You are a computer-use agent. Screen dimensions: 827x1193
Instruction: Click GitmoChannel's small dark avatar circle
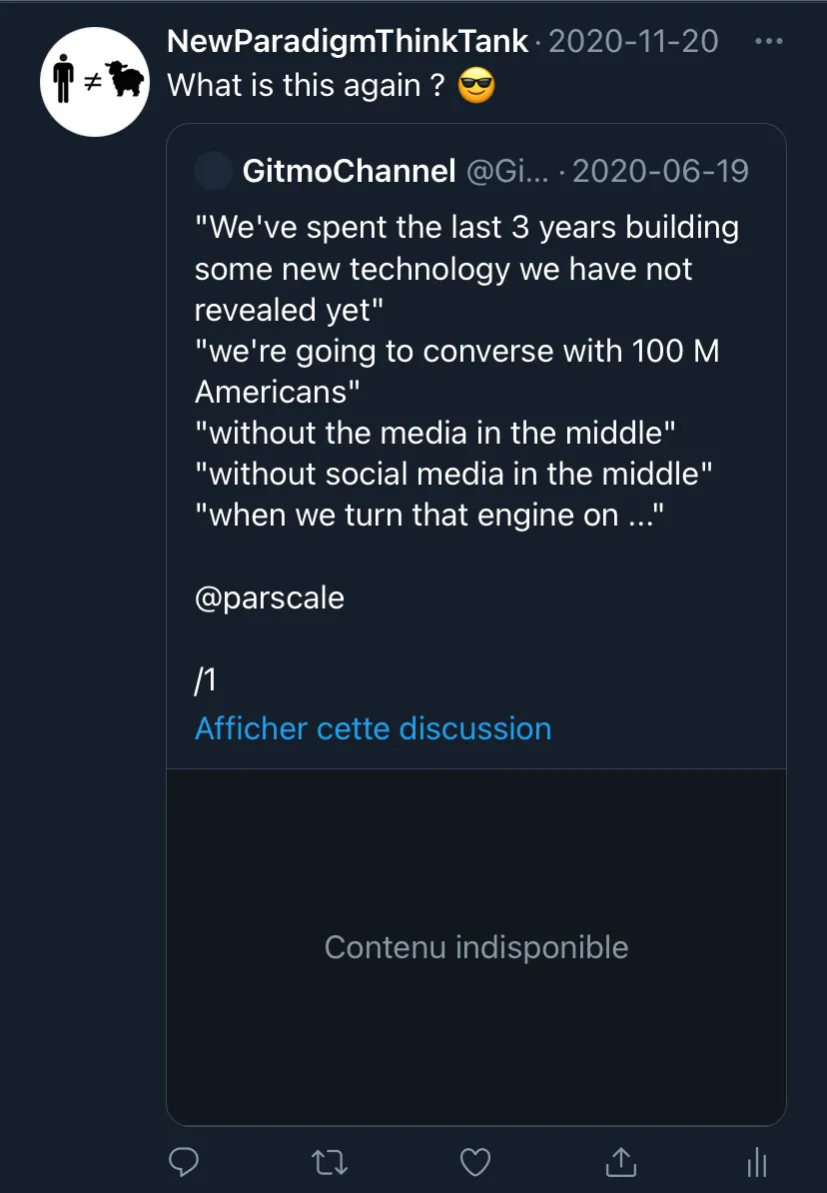pyautogui.click(x=214, y=171)
